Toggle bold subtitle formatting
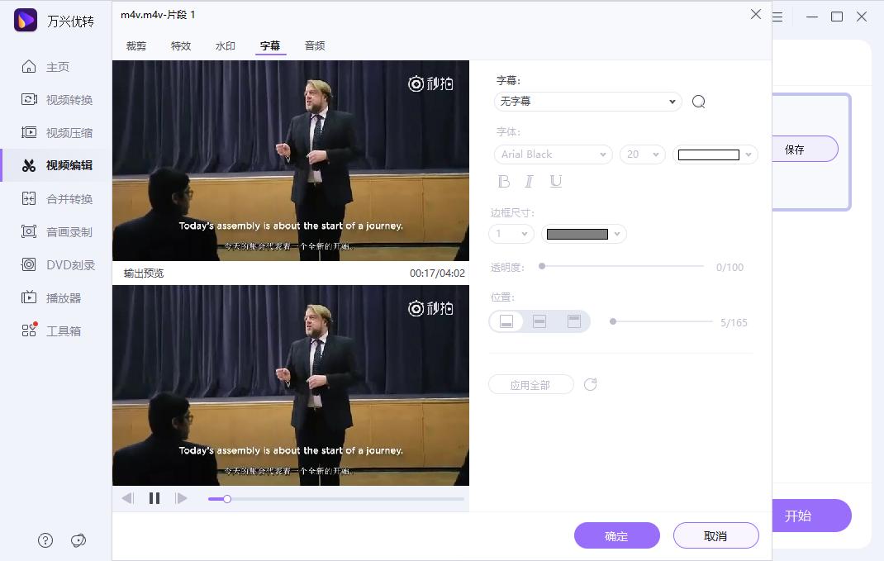 [504, 181]
